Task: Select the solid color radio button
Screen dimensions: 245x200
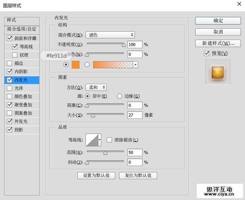Action: tap(66, 65)
